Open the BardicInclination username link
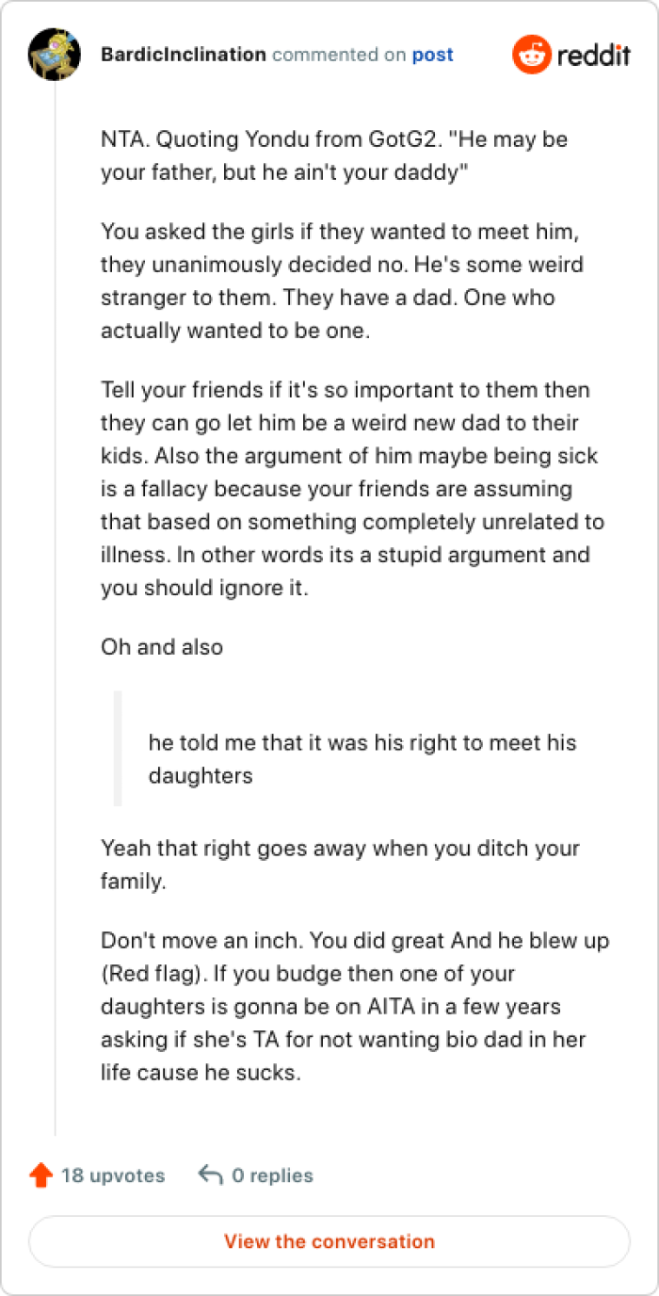Viewport: 659px width, 1296px height. click(184, 55)
